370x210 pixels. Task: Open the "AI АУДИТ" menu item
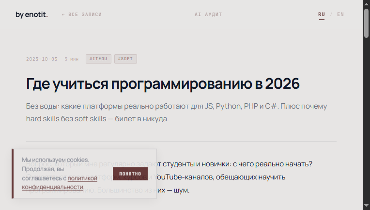coord(208,15)
